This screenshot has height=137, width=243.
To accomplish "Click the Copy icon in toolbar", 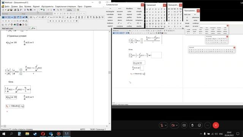I will pos(28,10).
